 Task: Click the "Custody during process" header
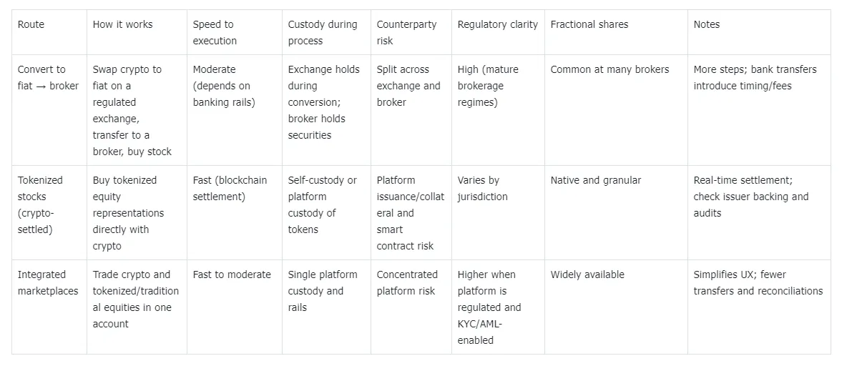(322, 33)
